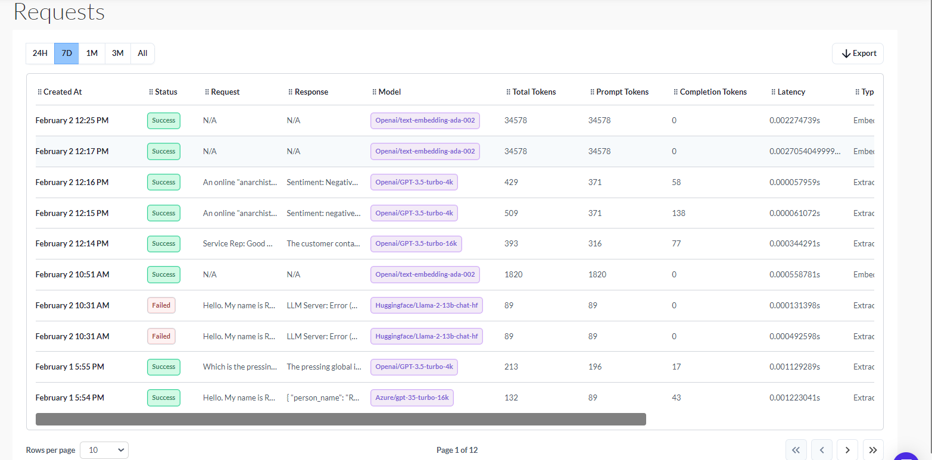Click total tokens value 429

[511, 182]
